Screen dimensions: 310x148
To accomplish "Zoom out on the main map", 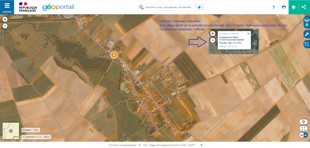I will (x=5, y=26).
